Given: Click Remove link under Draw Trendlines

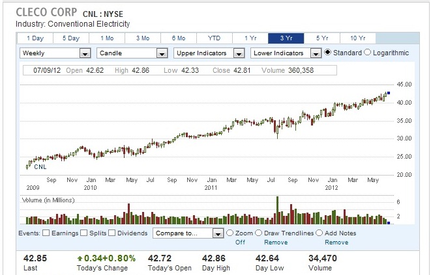Looking at the screenshot, I should [276, 242].
